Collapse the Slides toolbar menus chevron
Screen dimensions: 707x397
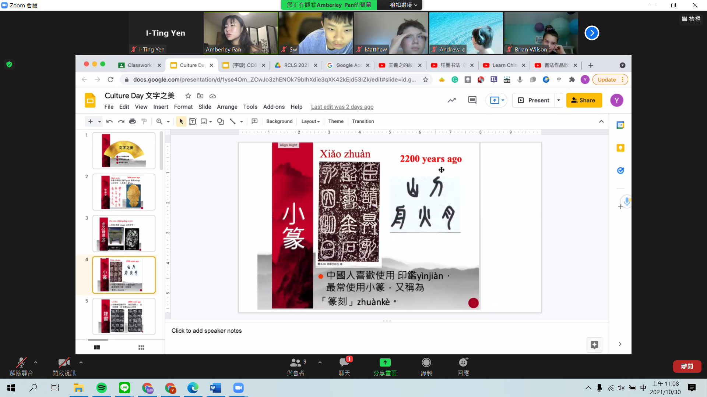click(x=601, y=121)
